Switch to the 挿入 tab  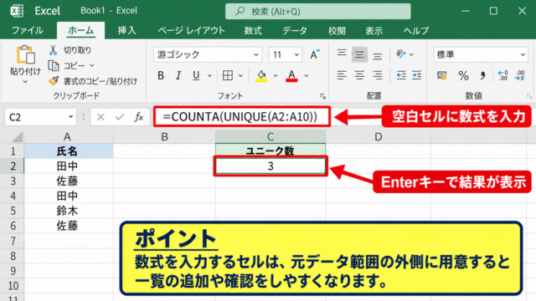tap(126, 31)
